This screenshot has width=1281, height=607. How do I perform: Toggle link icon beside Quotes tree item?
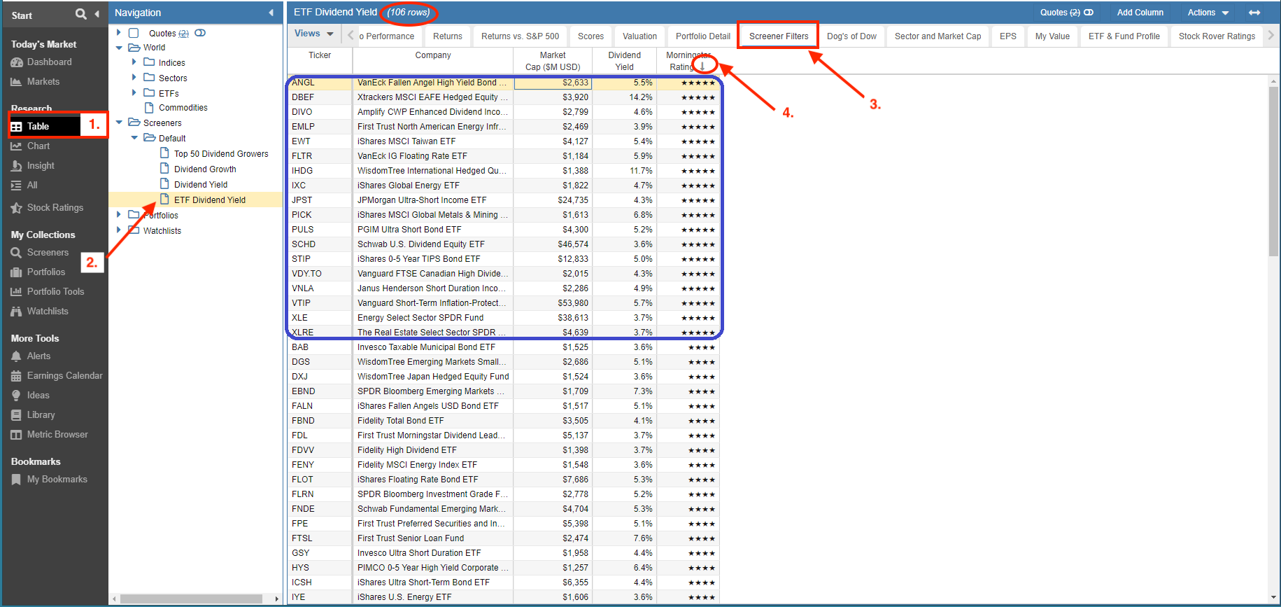point(200,33)
